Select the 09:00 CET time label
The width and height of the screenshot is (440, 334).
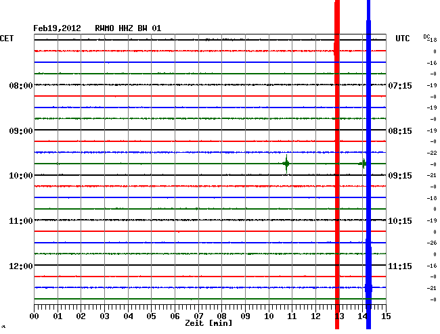[21, 131]
